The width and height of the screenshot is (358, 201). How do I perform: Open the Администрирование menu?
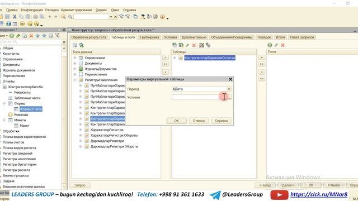[77, 10]
